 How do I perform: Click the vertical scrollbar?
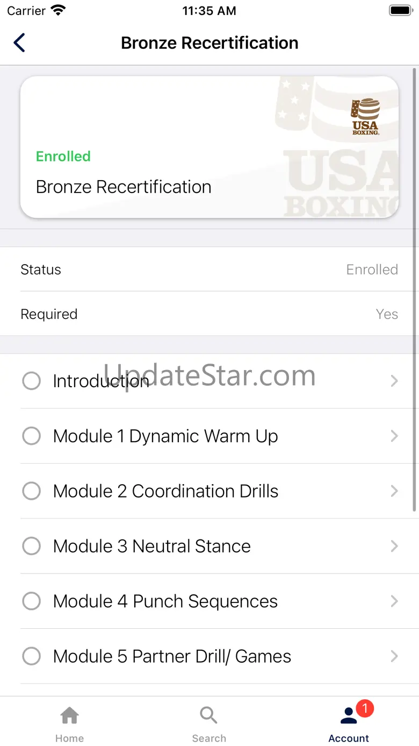[414, 289]
